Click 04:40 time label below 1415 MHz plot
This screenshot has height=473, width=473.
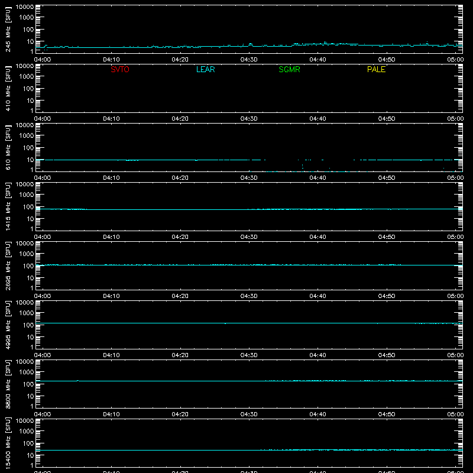coord(318,237)
